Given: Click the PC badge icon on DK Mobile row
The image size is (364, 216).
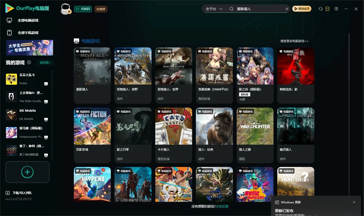Looking at the screenshot, I should 46,119.
